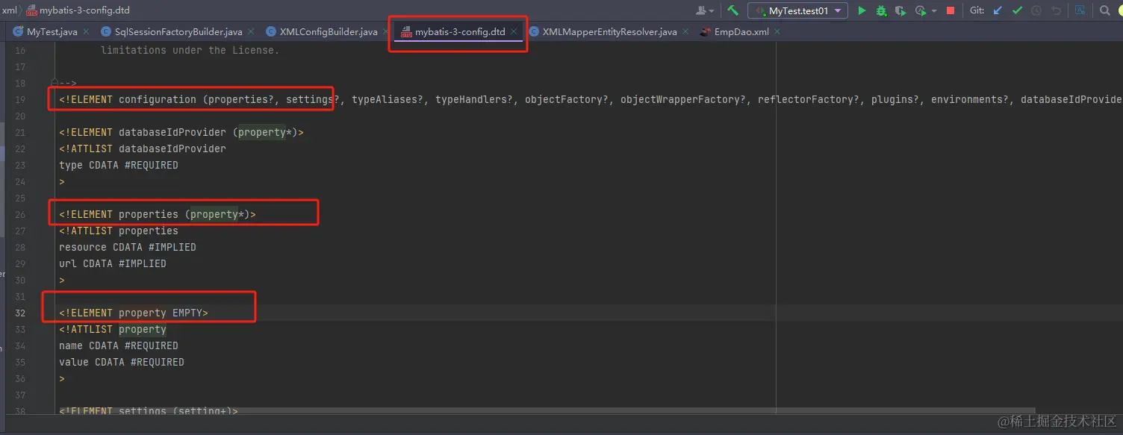Screen dimensions: 1123x435
Task: Click '<!ATTLIST properties' on line 27
Action: coord(119,231)
